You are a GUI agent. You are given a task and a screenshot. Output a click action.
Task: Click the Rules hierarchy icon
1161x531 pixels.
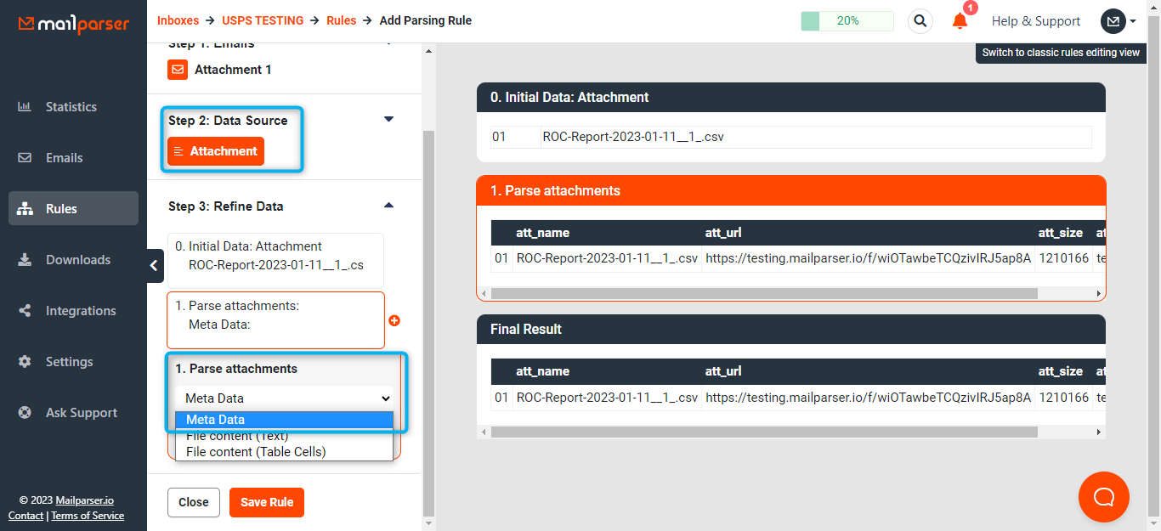pos(25,209)
